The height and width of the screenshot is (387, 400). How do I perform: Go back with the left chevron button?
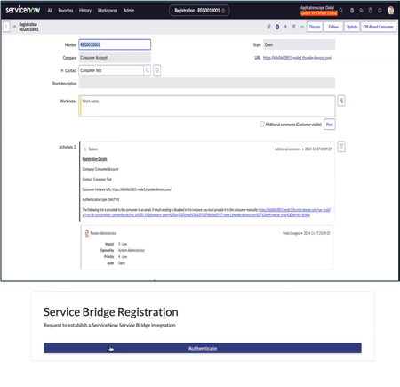6,27
